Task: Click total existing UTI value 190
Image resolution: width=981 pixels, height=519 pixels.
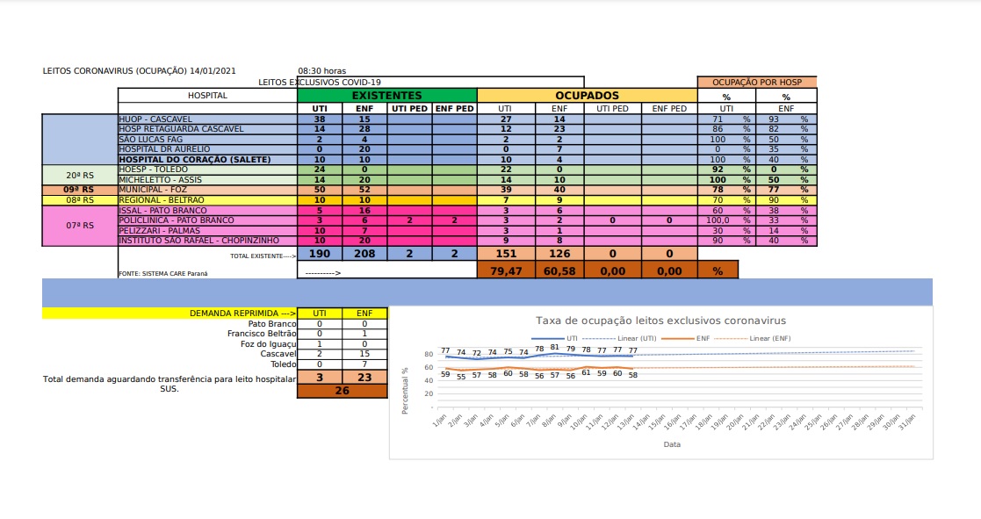Action: click(320, 253)
